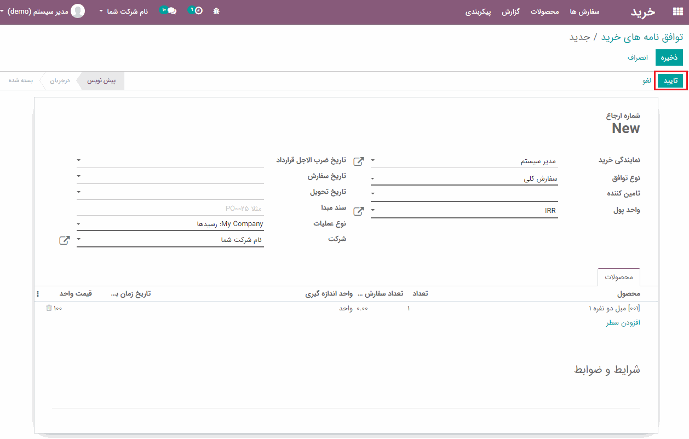689x439 pixels.
Task: Open the محصولات top menu
Action: click(x=544, y=11)
